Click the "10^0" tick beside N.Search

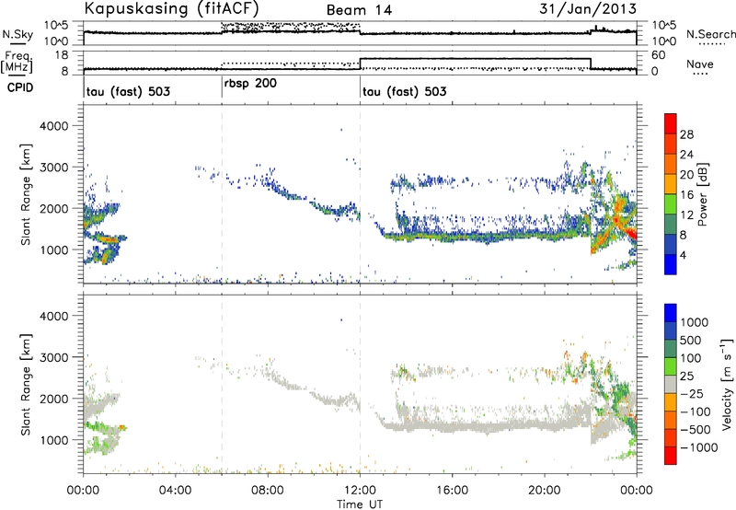click(664, 41)
